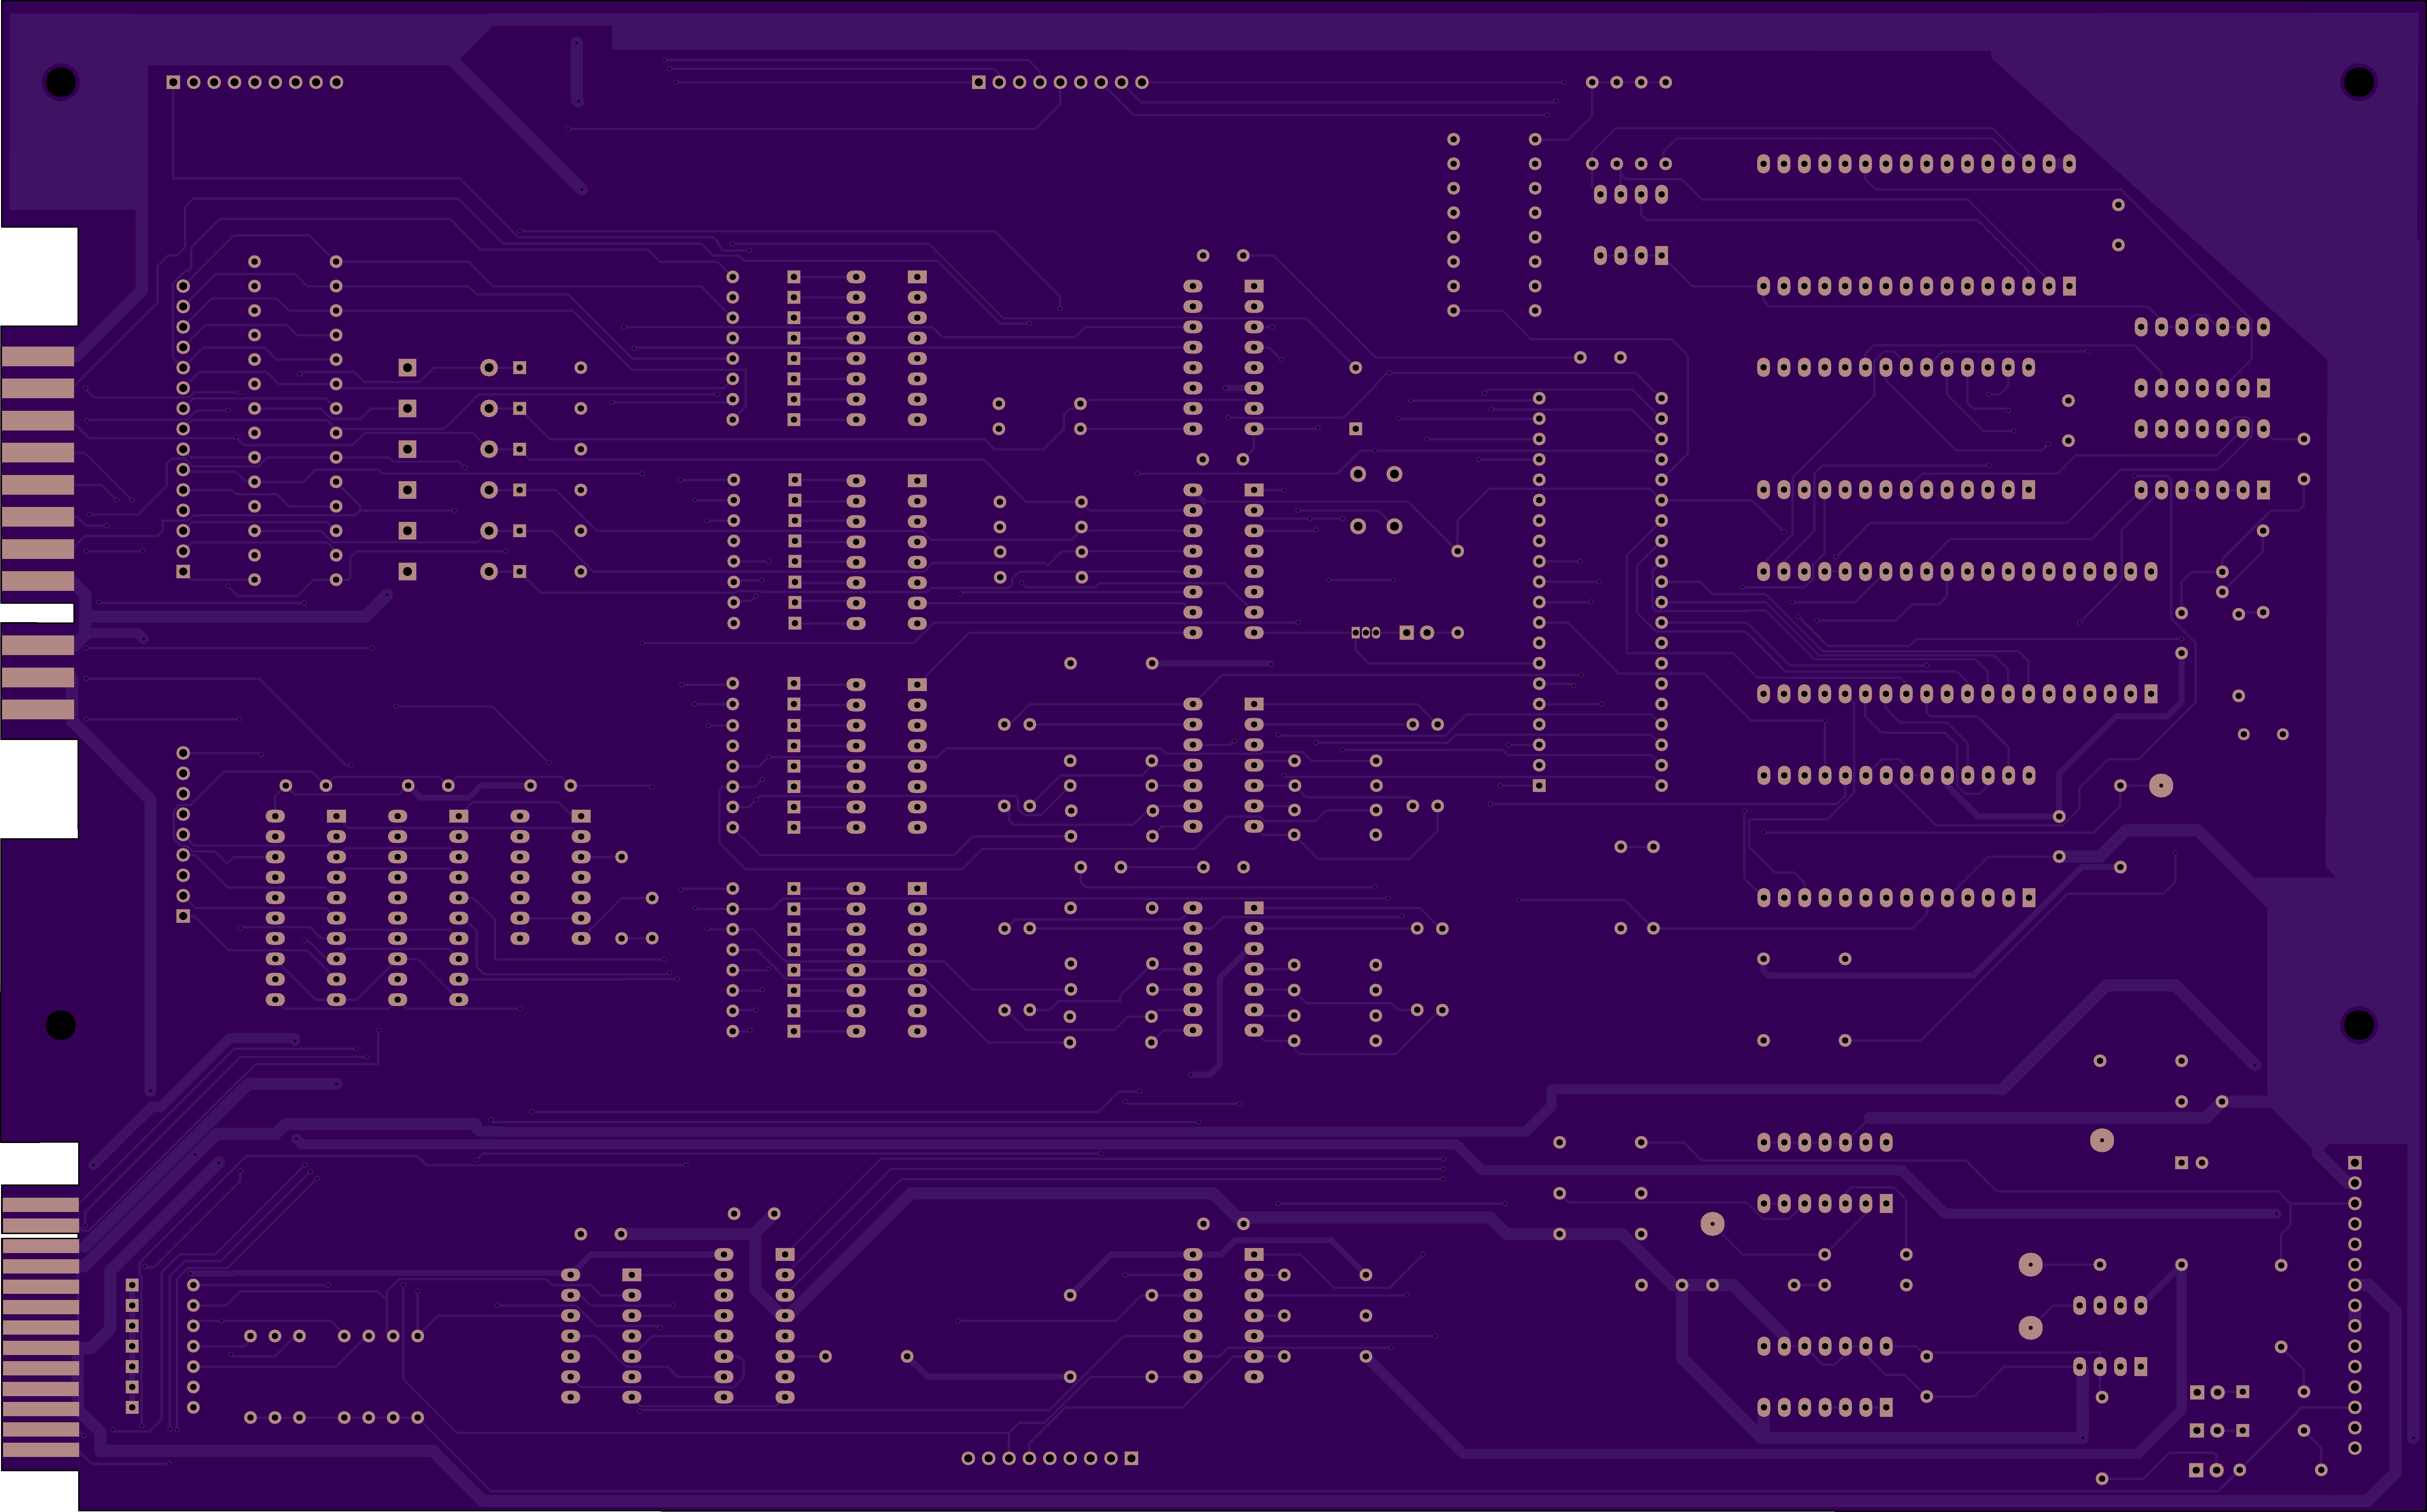Click the lower-left black mounting hole
Image resolution: width=2427 pixels, height=1512 pixels.
pyautogui.click(x=61, y=1025)
